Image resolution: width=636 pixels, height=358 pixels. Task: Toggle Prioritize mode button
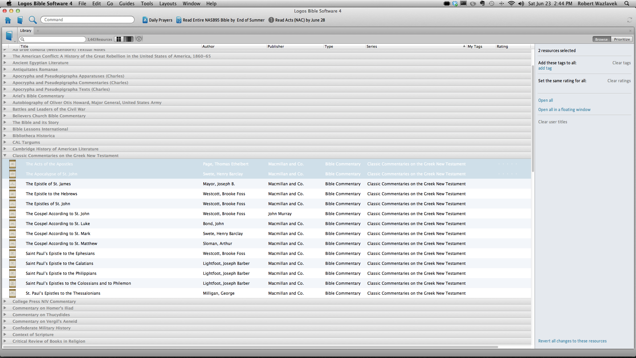[x=622, y=39]
